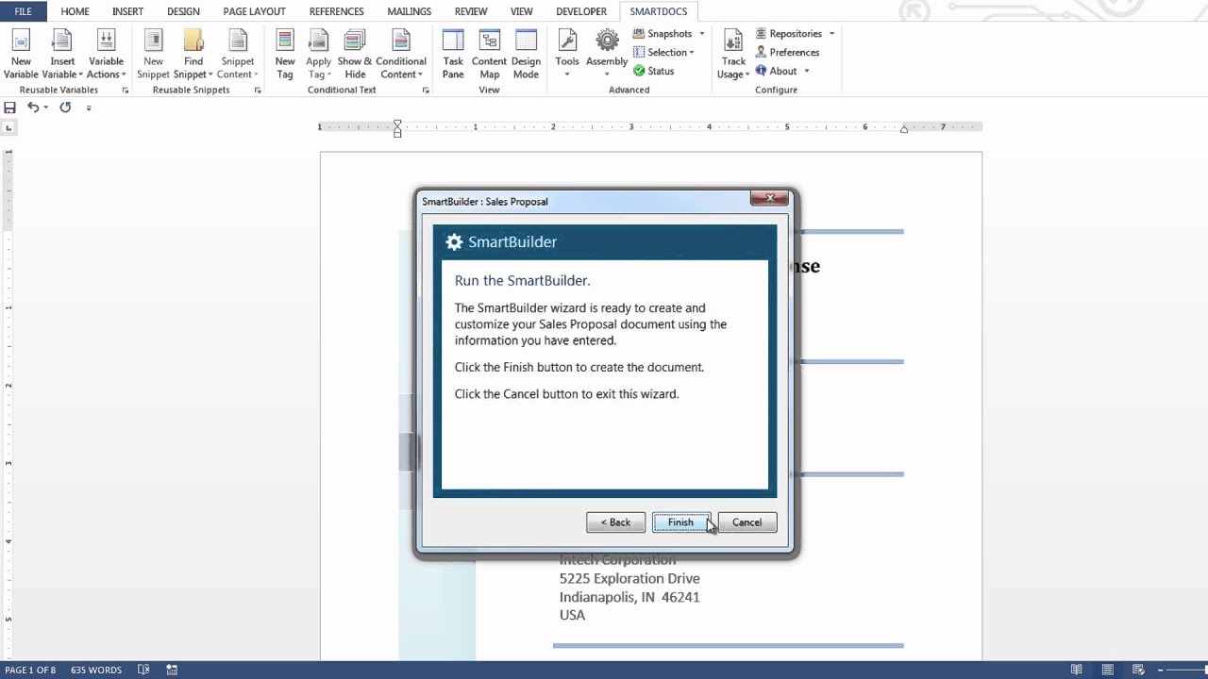
Task: Click the macro recording icon in status bar
Action: click(x=172, y=670)
